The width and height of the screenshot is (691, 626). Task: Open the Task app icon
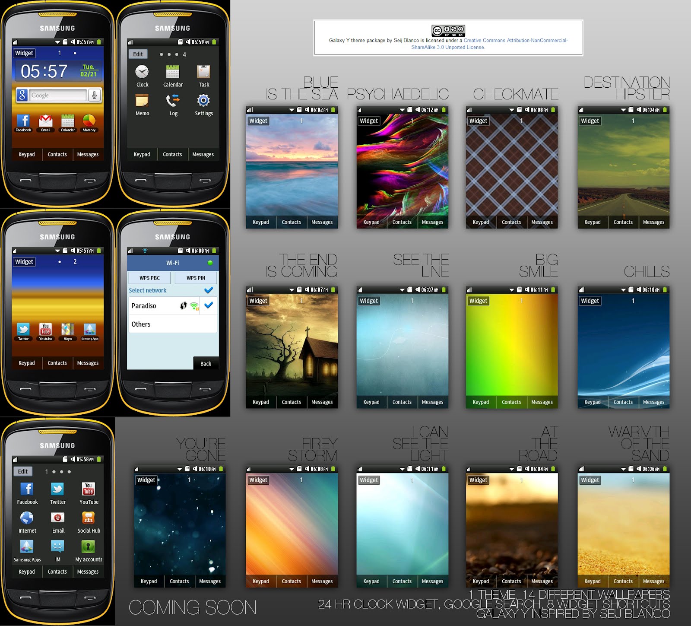203,72
